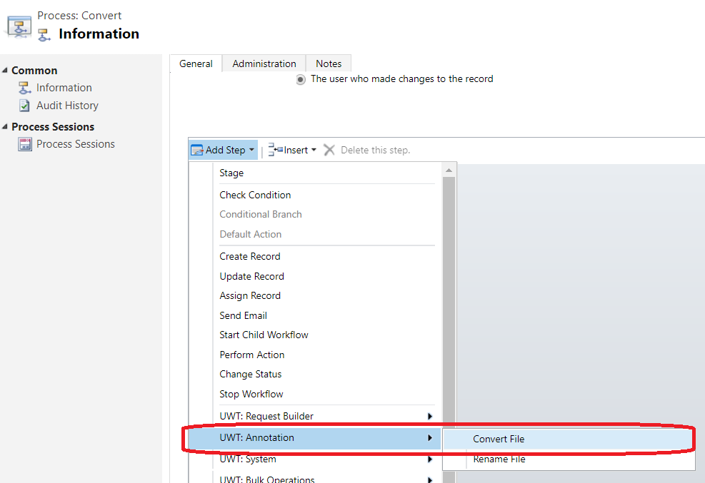
Task: Select Rename File in the submenu
Action: tap(499, 459)
